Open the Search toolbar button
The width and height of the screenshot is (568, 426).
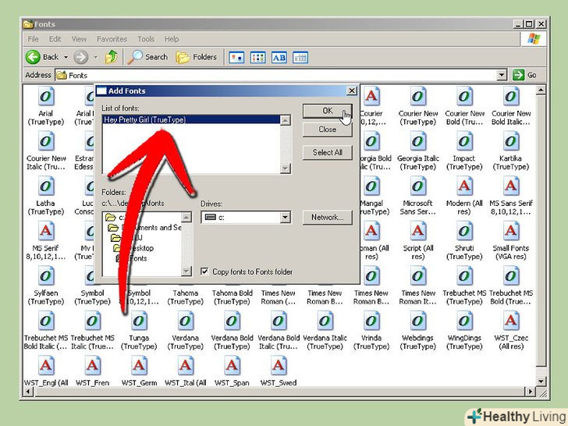147,57
